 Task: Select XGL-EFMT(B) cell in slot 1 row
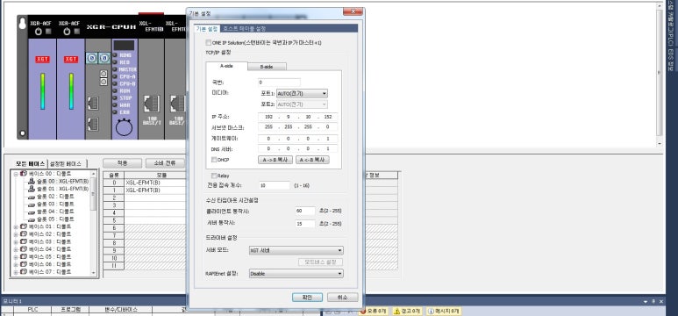(x=156, y=190)
